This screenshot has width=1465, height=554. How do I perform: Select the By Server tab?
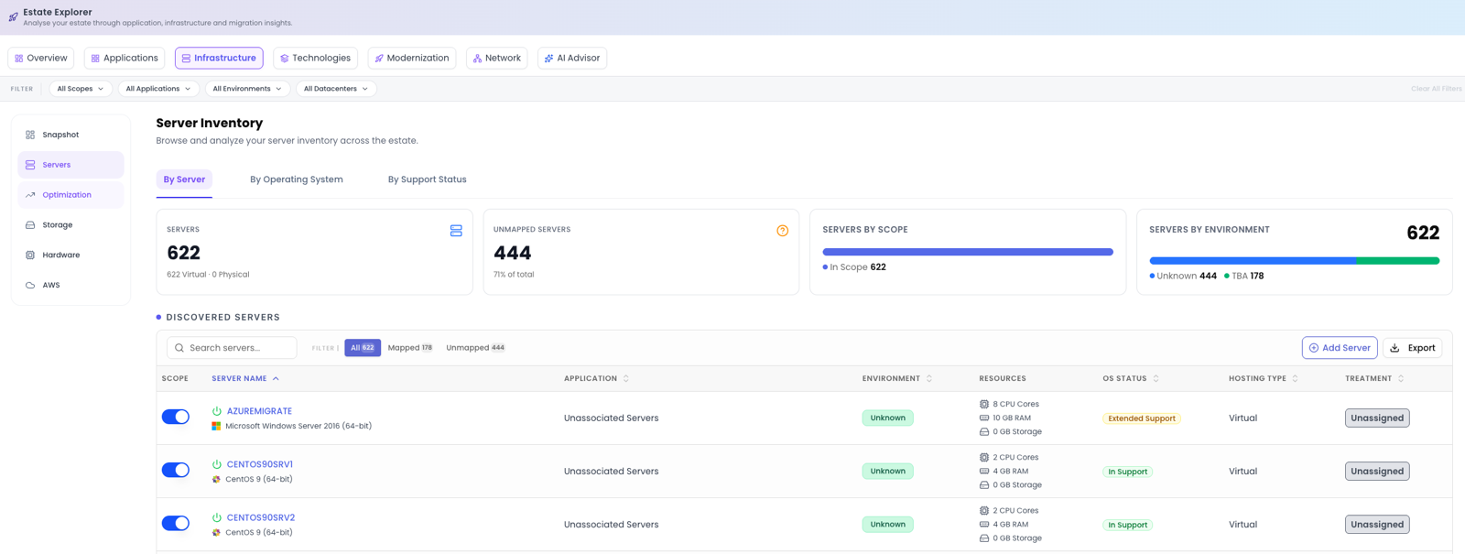point(184,179)
